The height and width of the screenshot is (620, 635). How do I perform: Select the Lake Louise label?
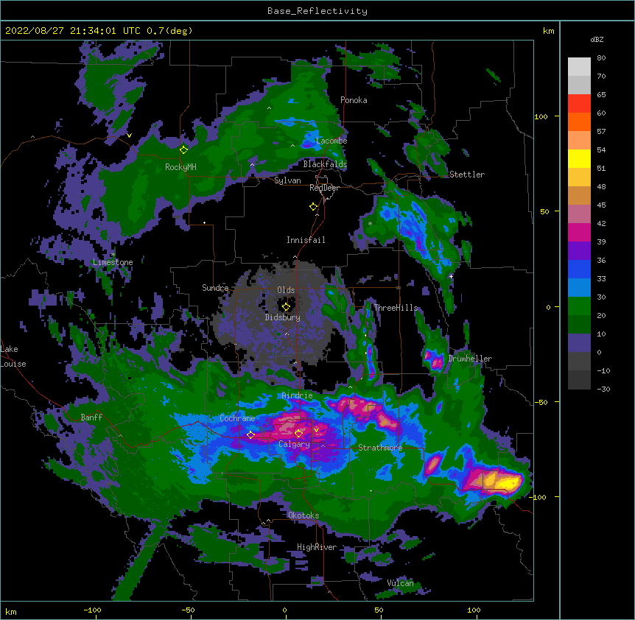[13, 356]
